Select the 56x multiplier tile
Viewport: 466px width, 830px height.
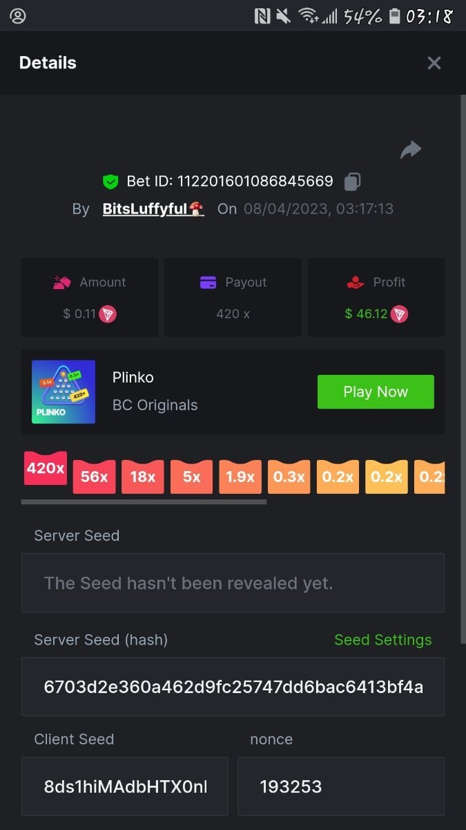tap(94, 477)
